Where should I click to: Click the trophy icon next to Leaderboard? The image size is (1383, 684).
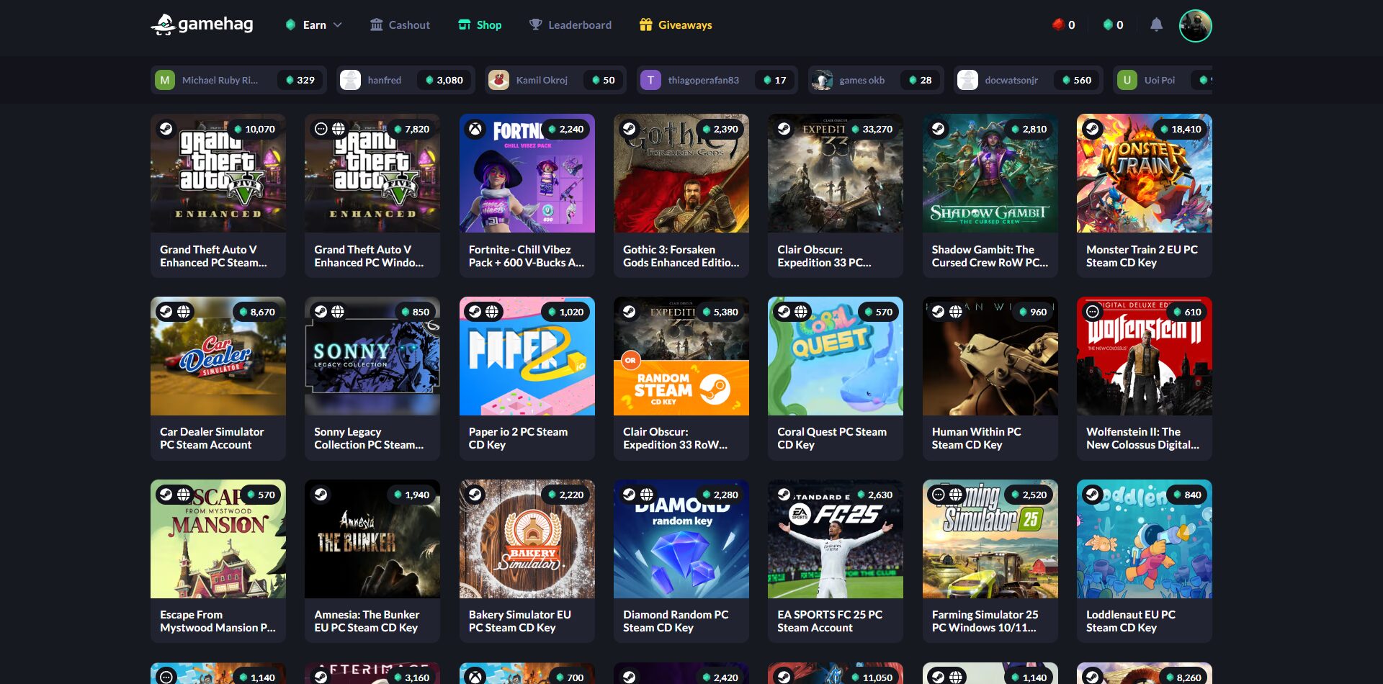pos(533,24)
